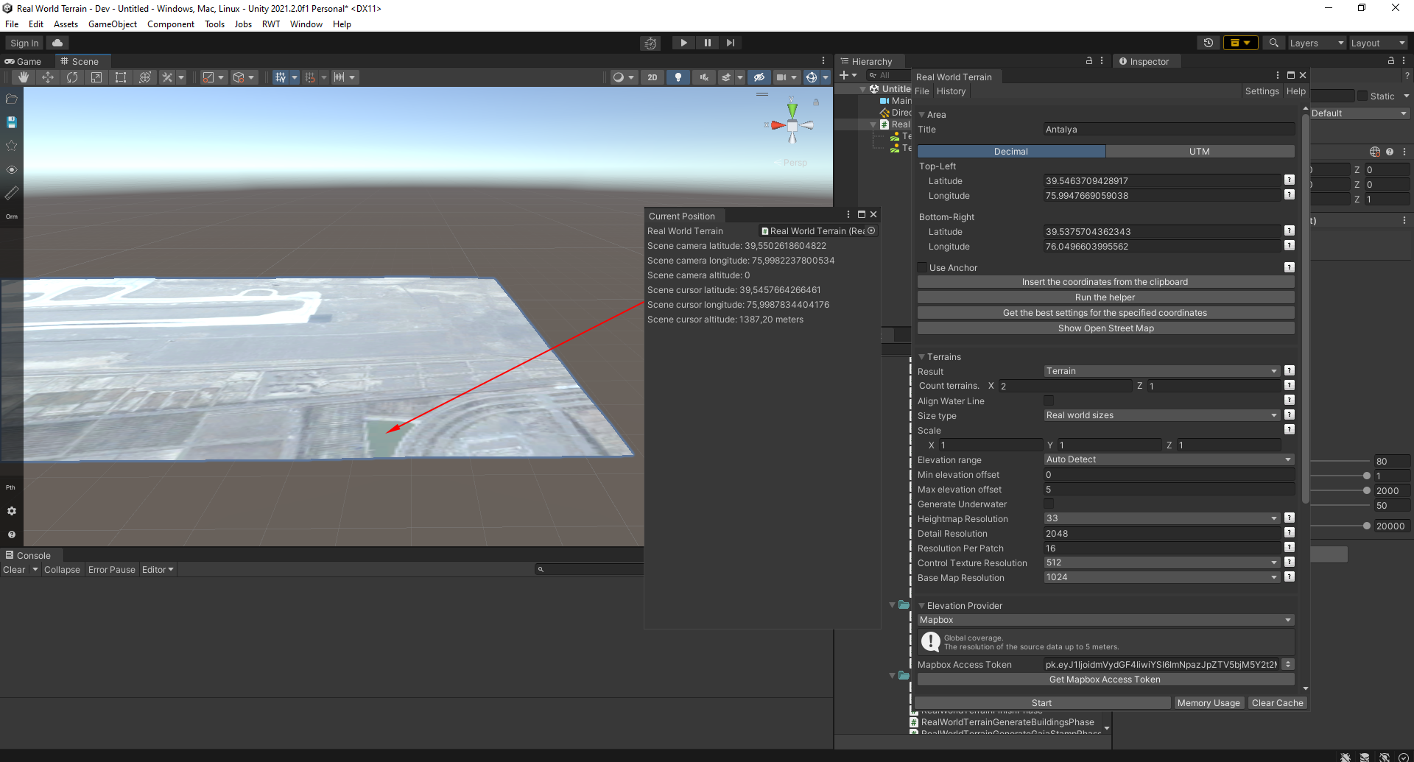This screenshot has height=762, width=1414.
Task: Select the Move tool
Action: coord(48,77)
